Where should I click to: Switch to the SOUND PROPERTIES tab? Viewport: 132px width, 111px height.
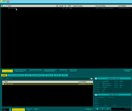(16, 75)
